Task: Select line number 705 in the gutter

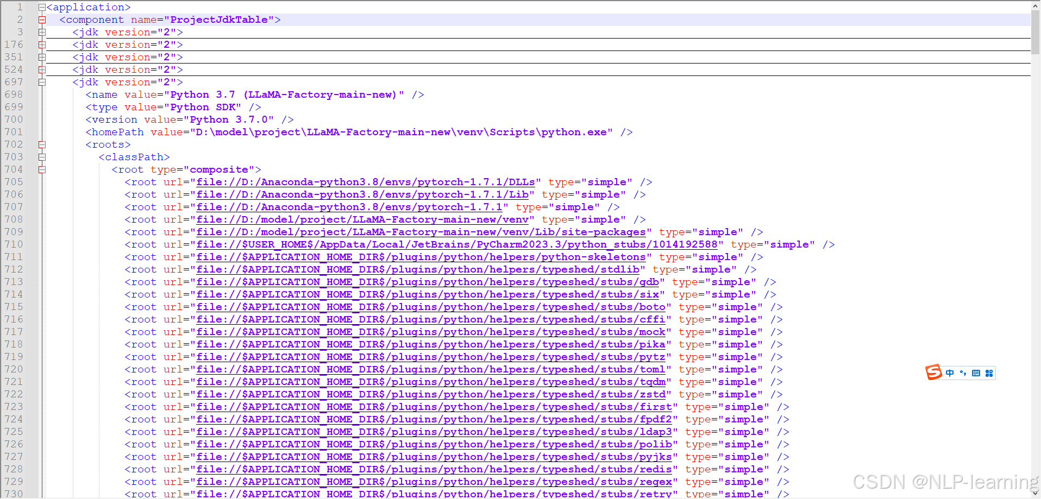Action: tap(14, 182)
